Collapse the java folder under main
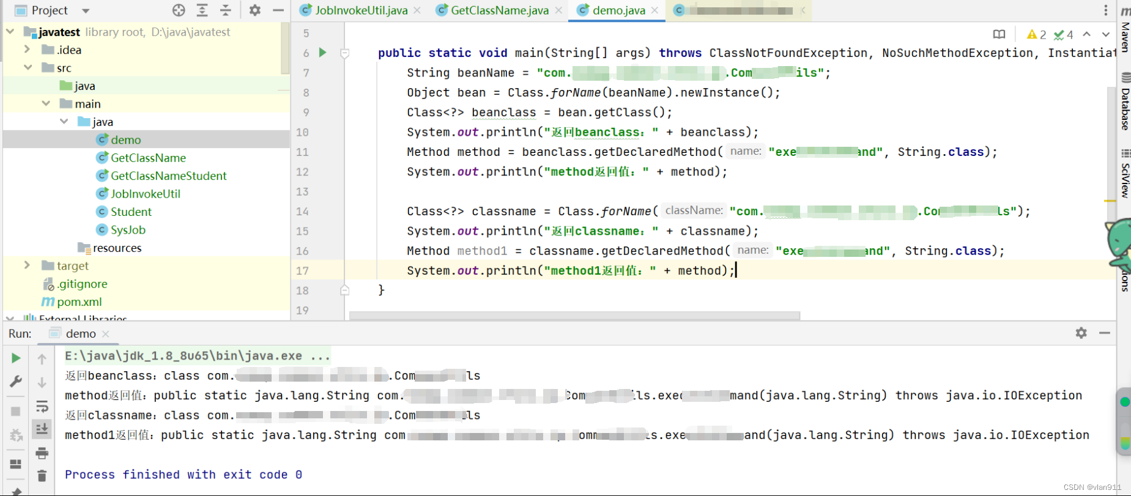 click(x=64, y=121)
